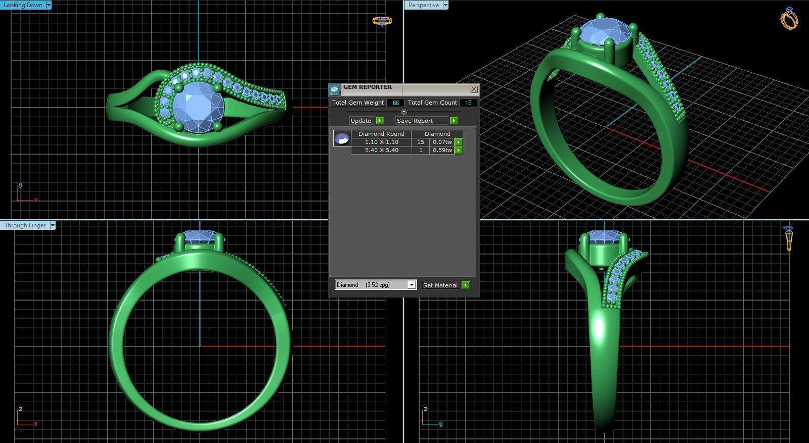Click green arrow beside Set Material
This screenshot has width=809, height=443.
[x=466, y=285]
